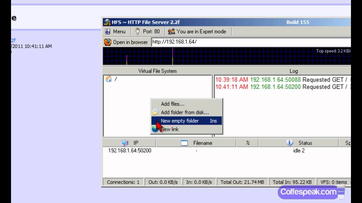Click the HFS icon in the title bar

[107, 22]
